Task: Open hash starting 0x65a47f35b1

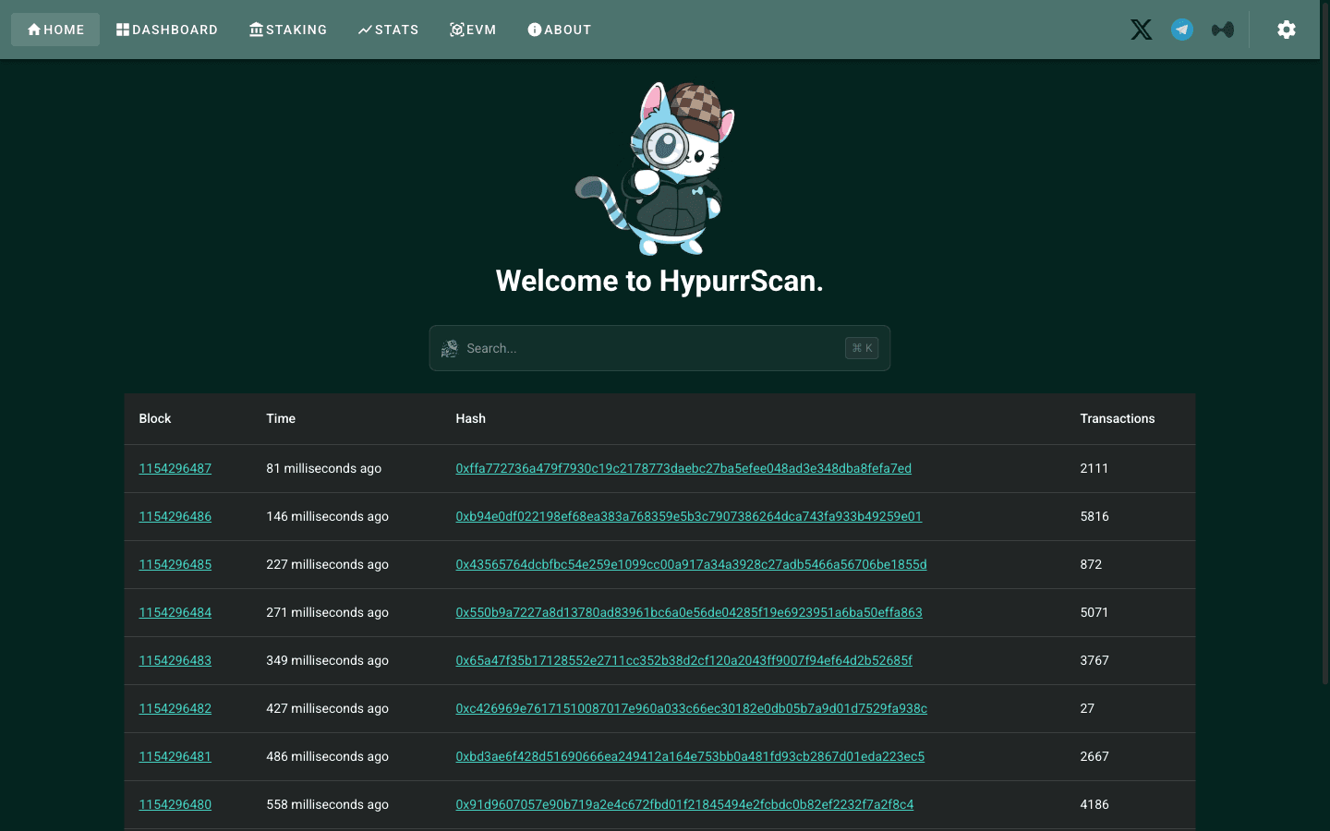Action: tap(684, 660)
